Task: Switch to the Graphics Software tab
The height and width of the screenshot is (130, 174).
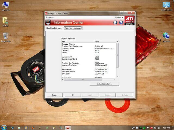Action: [54, 28]
